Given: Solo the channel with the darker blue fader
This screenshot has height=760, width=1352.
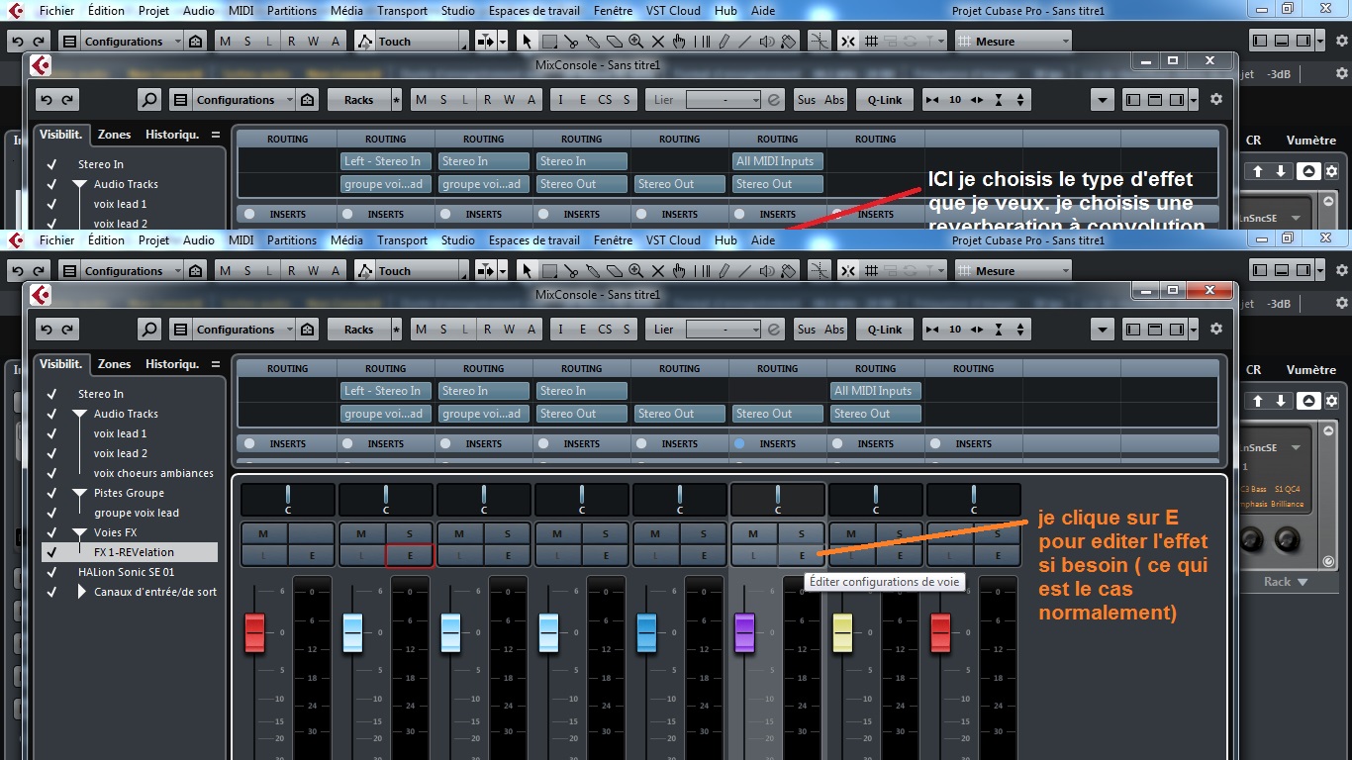Looking at the screenshot, I should [x=704, y=534].
